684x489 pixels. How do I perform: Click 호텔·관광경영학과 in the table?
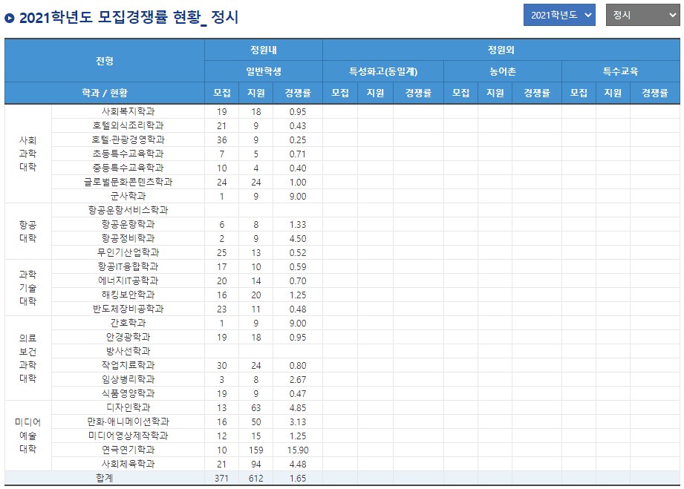(x=128, y=140)
